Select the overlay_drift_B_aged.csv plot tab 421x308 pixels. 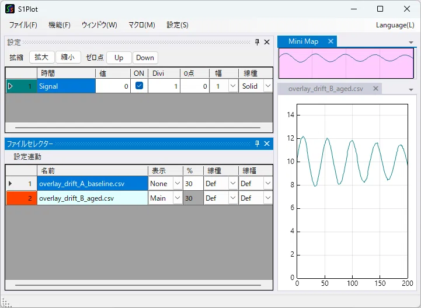point(326,89)
